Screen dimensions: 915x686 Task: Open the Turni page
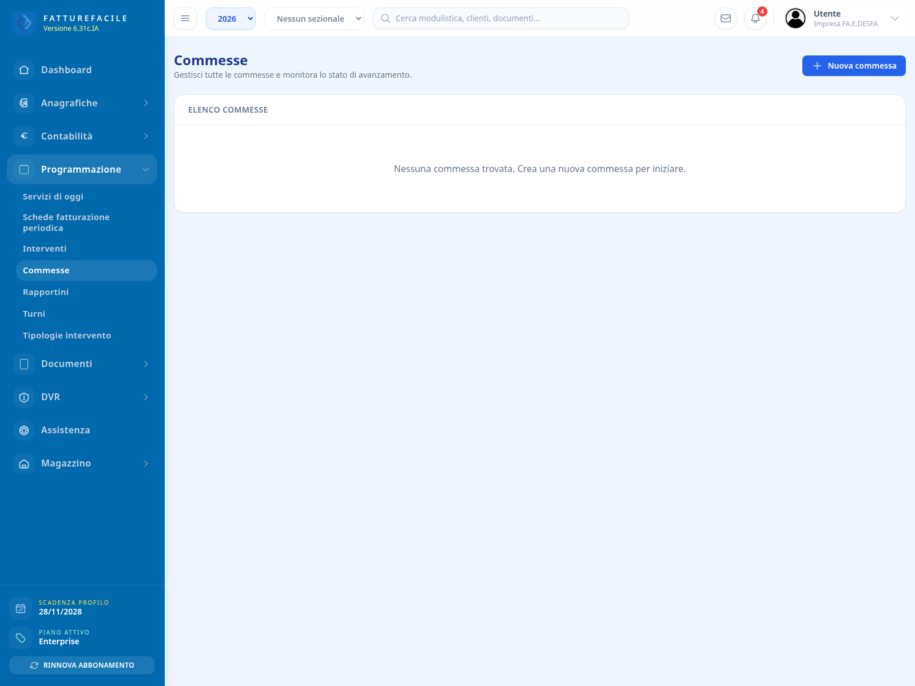pyautogui.click(x=34, y=314)
